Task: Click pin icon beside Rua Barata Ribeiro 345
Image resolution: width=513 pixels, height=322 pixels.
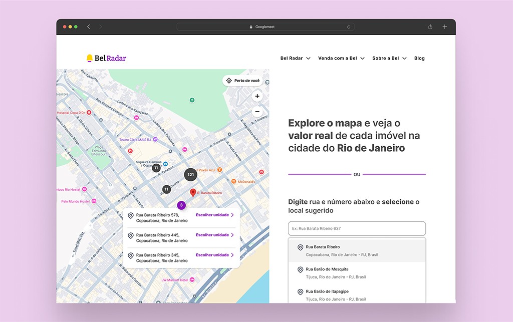Action: 131,255
